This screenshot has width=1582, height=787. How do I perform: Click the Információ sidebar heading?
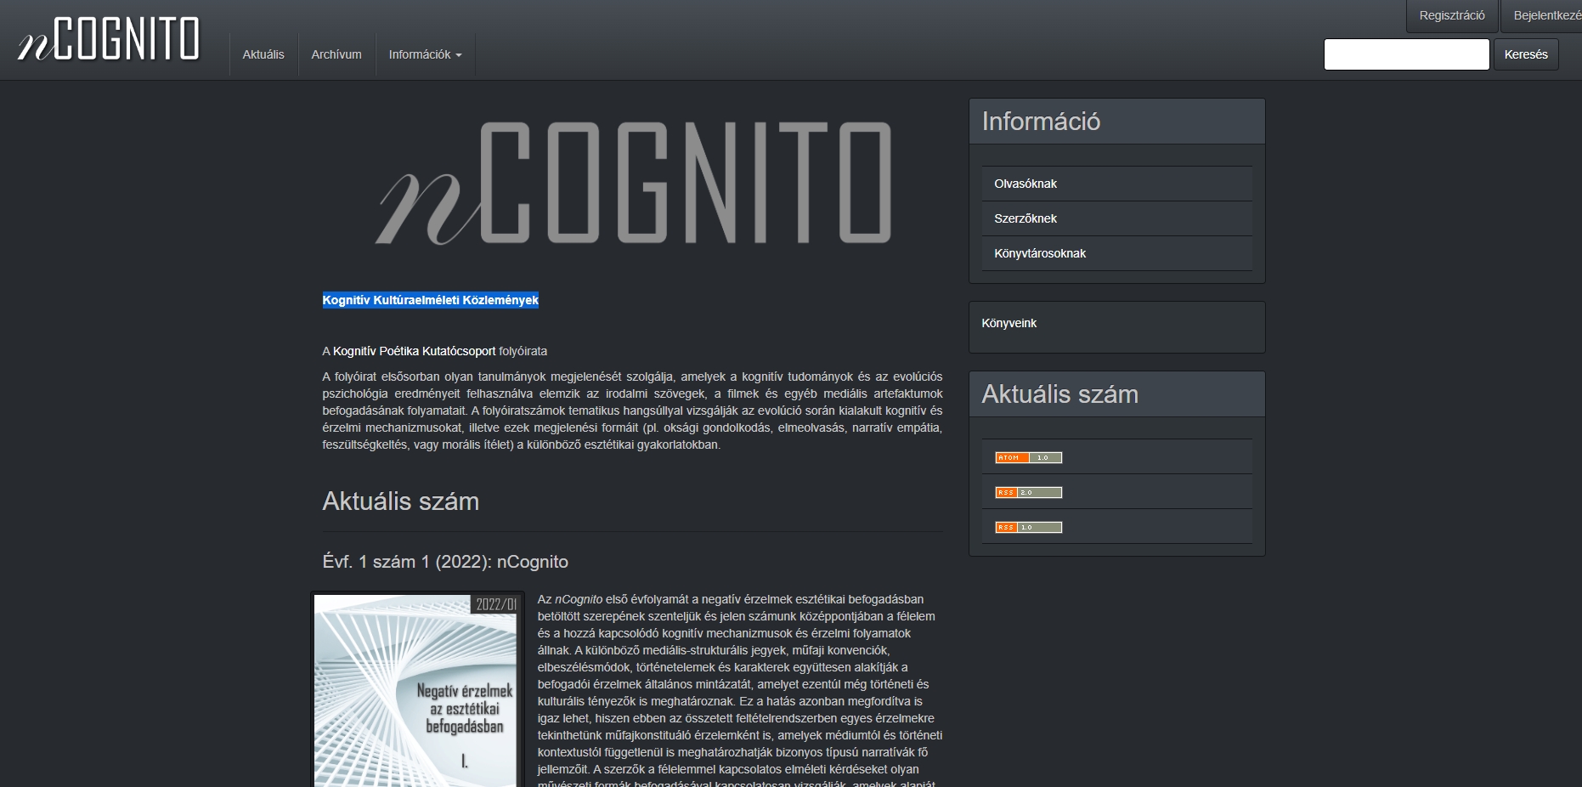click(x=1041, y=122)
